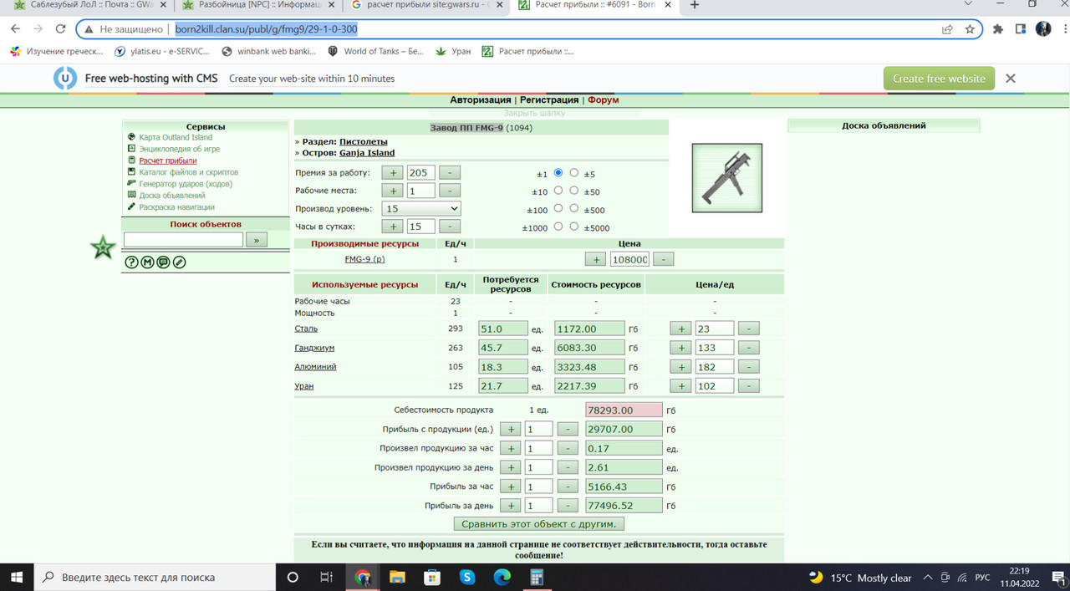Select the ±5000 step radio button
The height and width of the screenshot is (591, 1070).
pos(573,226)
